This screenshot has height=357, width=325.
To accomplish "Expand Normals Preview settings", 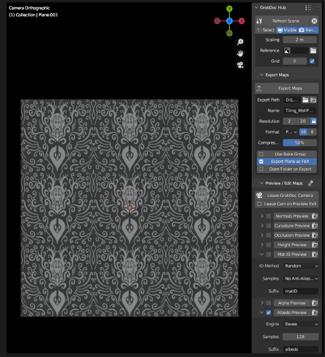I will (262, 216).
